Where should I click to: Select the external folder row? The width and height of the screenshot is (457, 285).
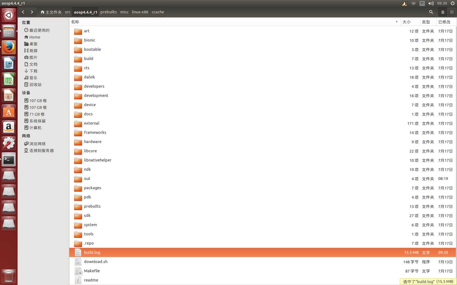tap(263, 123)
